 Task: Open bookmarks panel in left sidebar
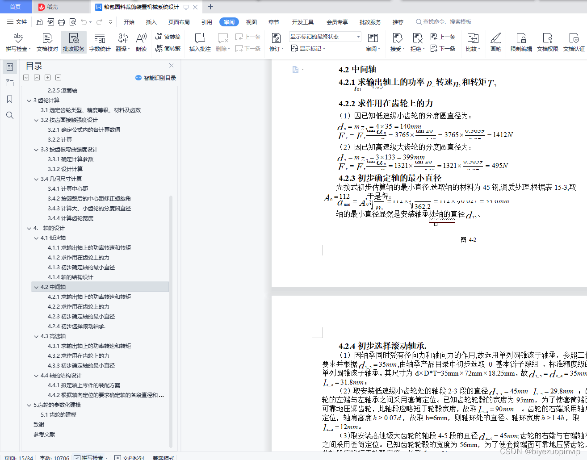[10, 99]
